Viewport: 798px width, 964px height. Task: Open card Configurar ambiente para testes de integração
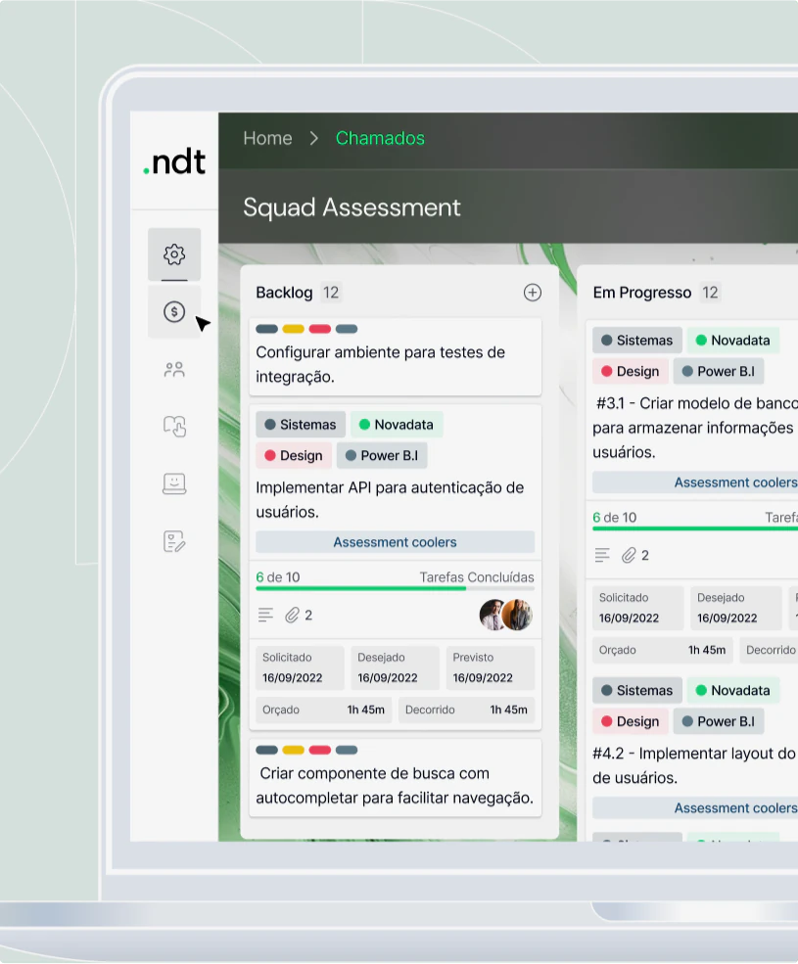click(x=395, y=357)
